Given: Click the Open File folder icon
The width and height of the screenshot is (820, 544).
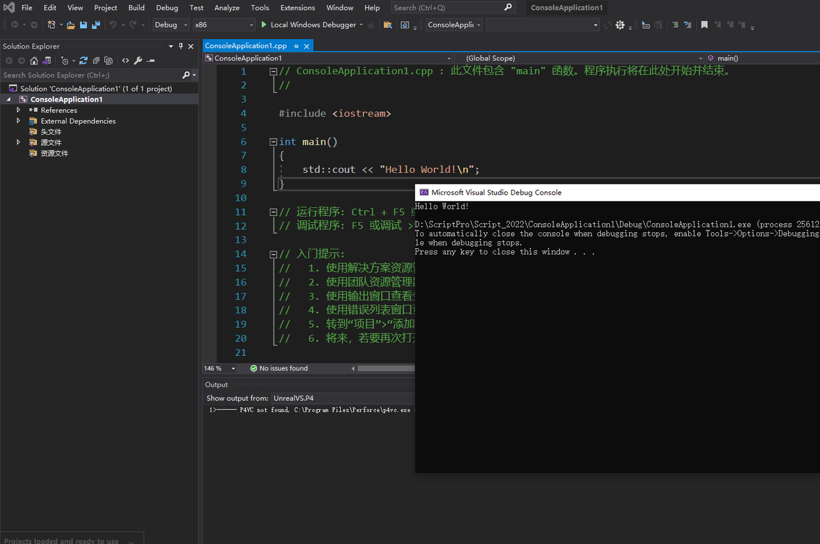Looking at the screenshot, I should [x=71, y=25].
